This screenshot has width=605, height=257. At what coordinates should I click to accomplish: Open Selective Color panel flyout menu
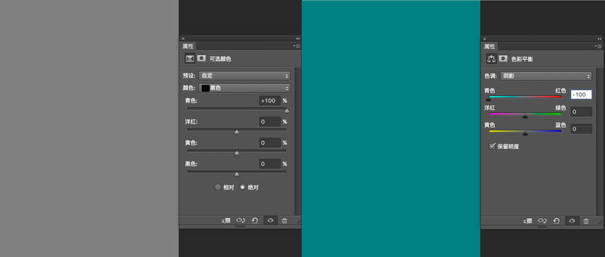pos(297,46)
